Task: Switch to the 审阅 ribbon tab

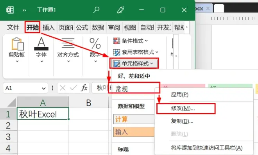Action: coord(114,27)
